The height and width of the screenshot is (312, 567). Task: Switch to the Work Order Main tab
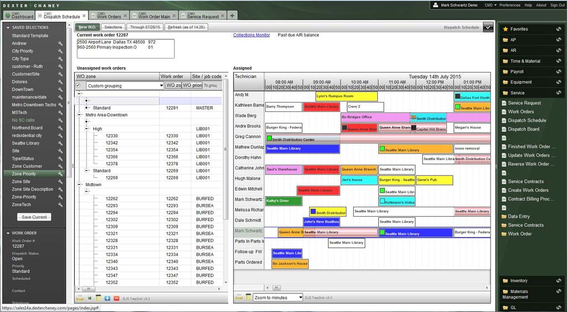154,16
